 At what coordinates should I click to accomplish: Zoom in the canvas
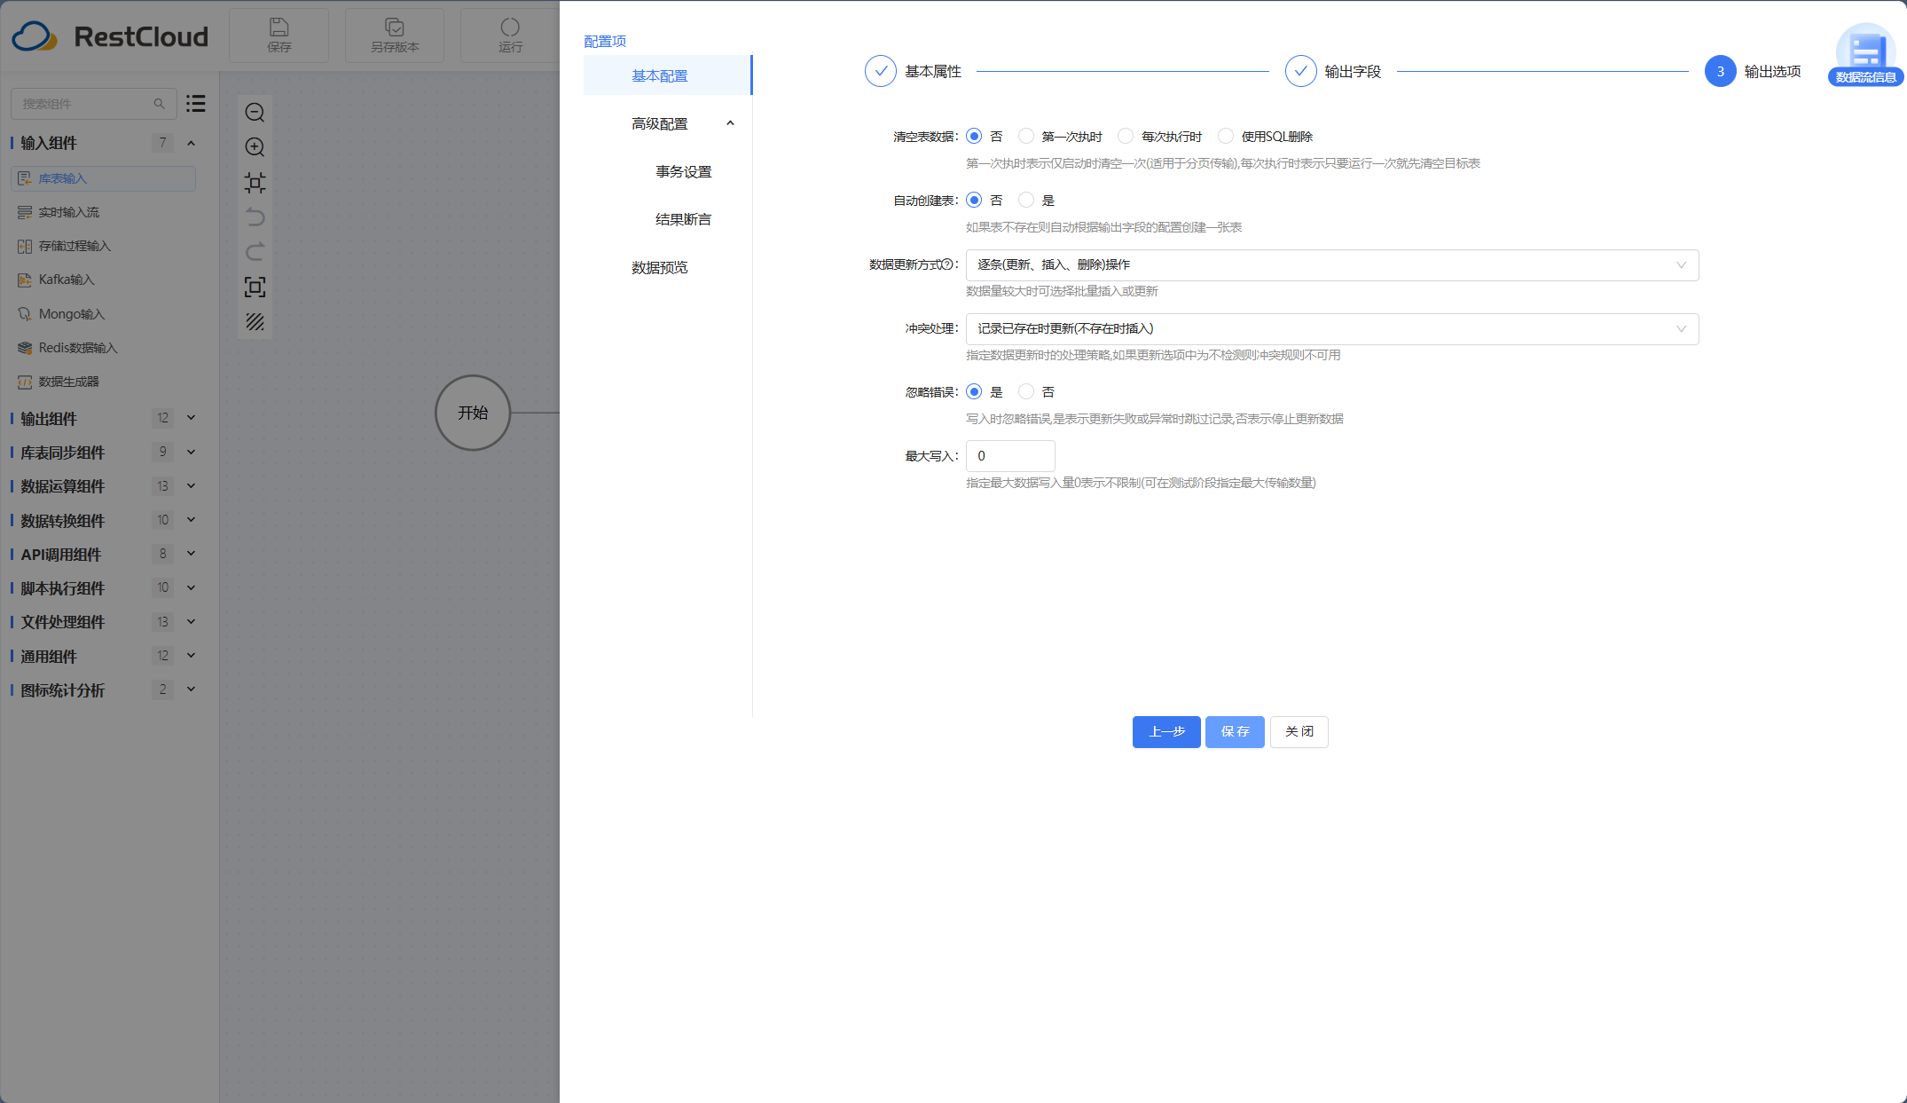[x=255, y=147]
